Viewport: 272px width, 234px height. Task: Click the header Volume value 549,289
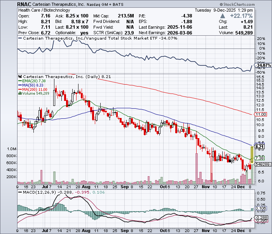(244, 33)
